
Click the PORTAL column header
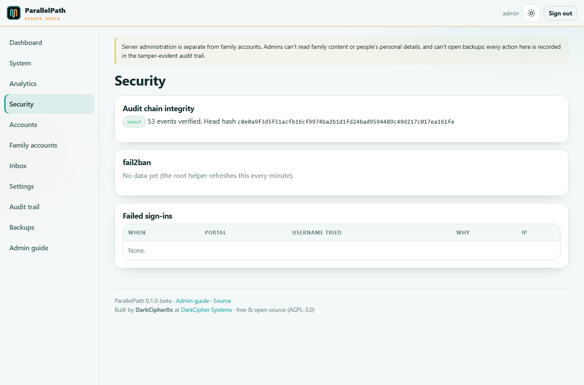(x=215, y=233)
